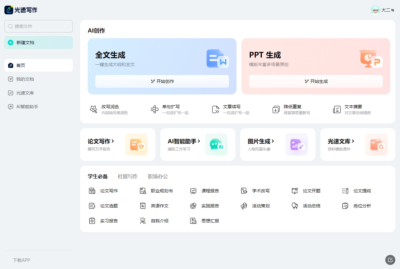Click the 活动策划 megaphone icon

(244, 206)
